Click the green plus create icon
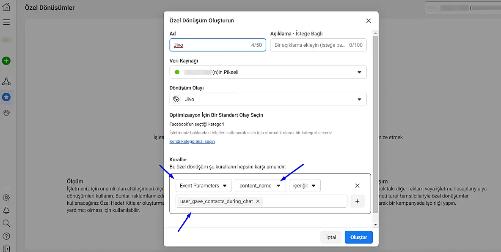The width and height of the screenshot is (501, 252). tap(6, 61)
